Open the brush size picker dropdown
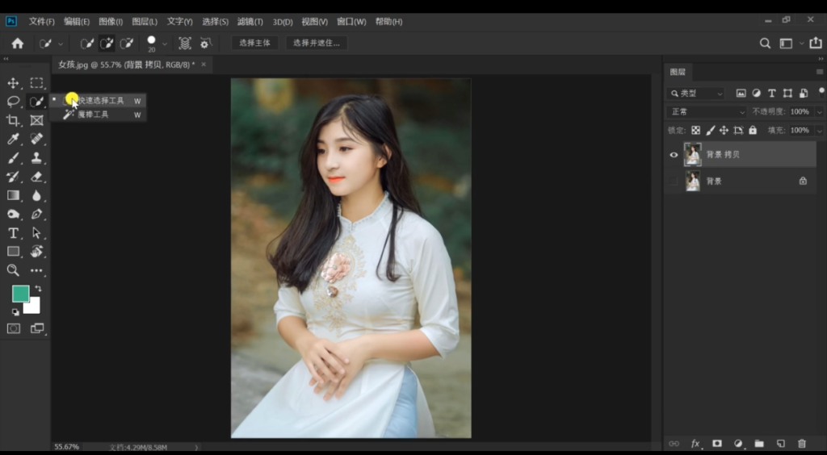The image size is (827, 455). [x=165, y=44]
